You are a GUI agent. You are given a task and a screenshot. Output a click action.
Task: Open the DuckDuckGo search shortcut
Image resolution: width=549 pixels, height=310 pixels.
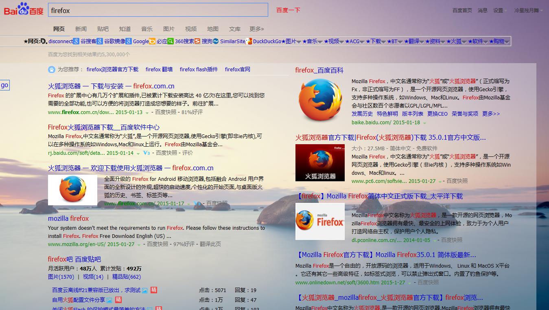pos(264,41)
